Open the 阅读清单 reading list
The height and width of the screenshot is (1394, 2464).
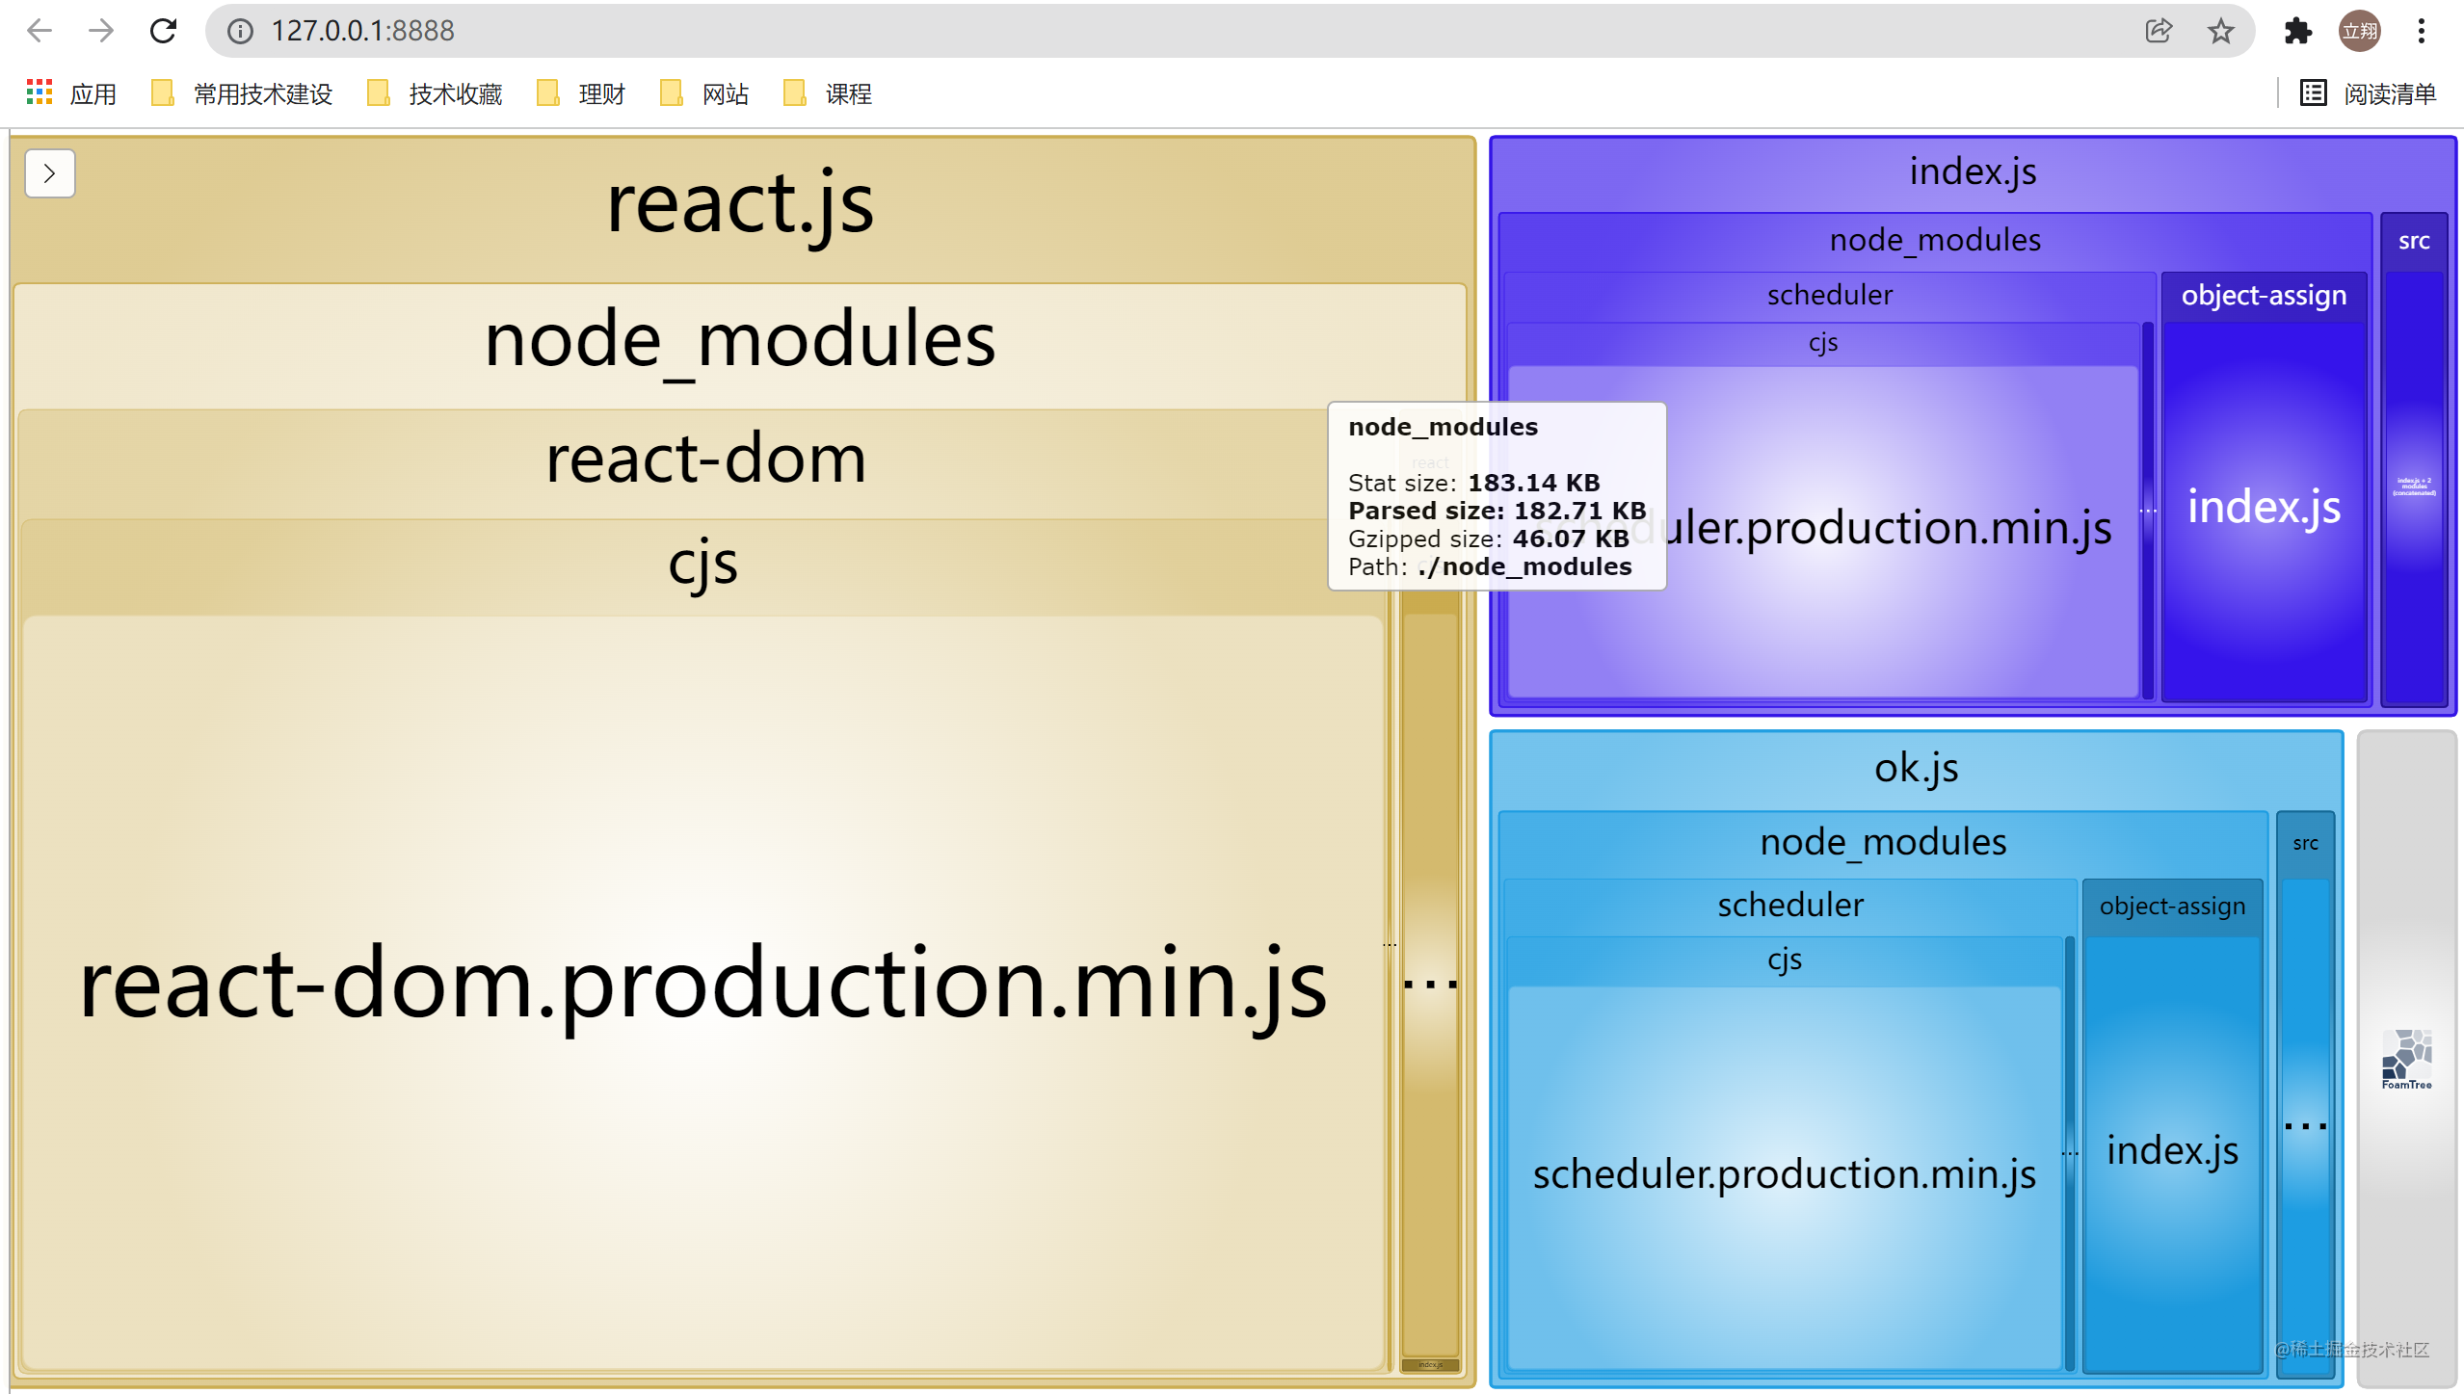point(2369,93)
